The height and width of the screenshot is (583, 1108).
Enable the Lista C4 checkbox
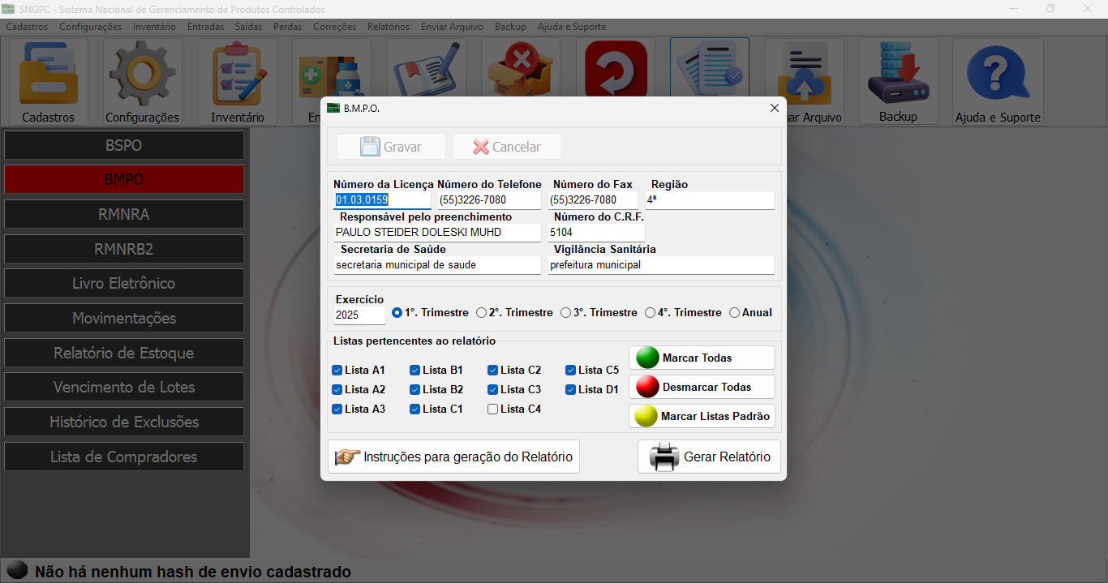coord(493,409)
